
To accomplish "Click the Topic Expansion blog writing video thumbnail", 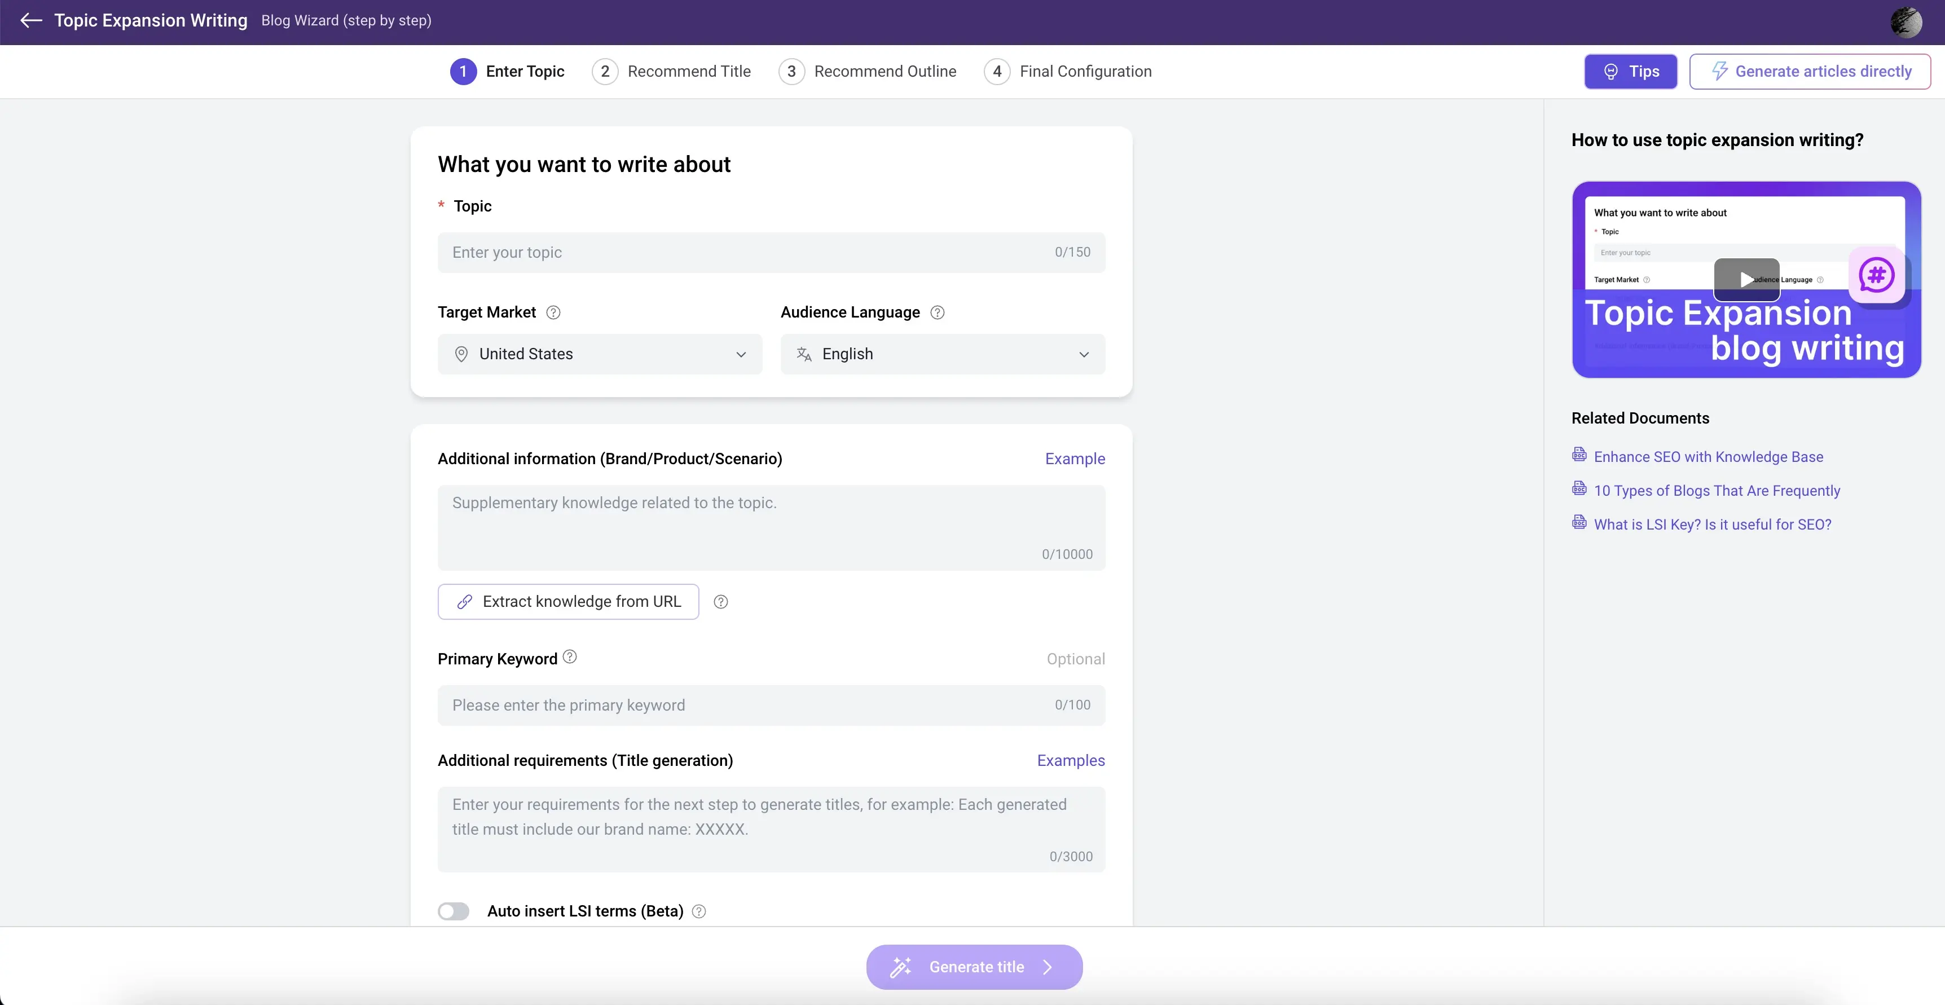I will 1746,280.
